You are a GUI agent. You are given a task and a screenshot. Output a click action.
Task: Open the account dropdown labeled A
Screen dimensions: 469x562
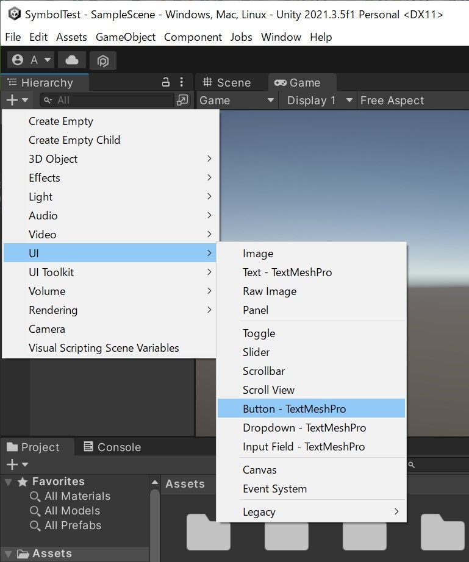coord(31,60)
